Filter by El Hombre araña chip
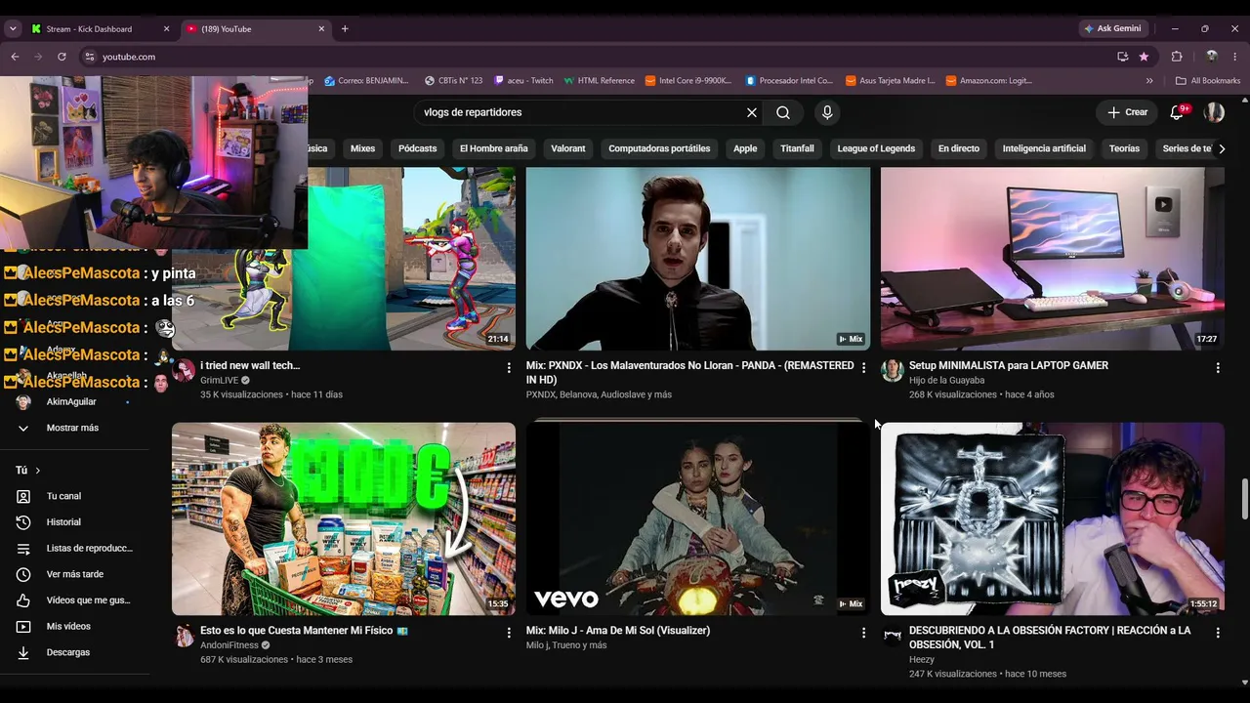Screen dimensions: 1250x703 pyautogui.click(x=493, y=148)
